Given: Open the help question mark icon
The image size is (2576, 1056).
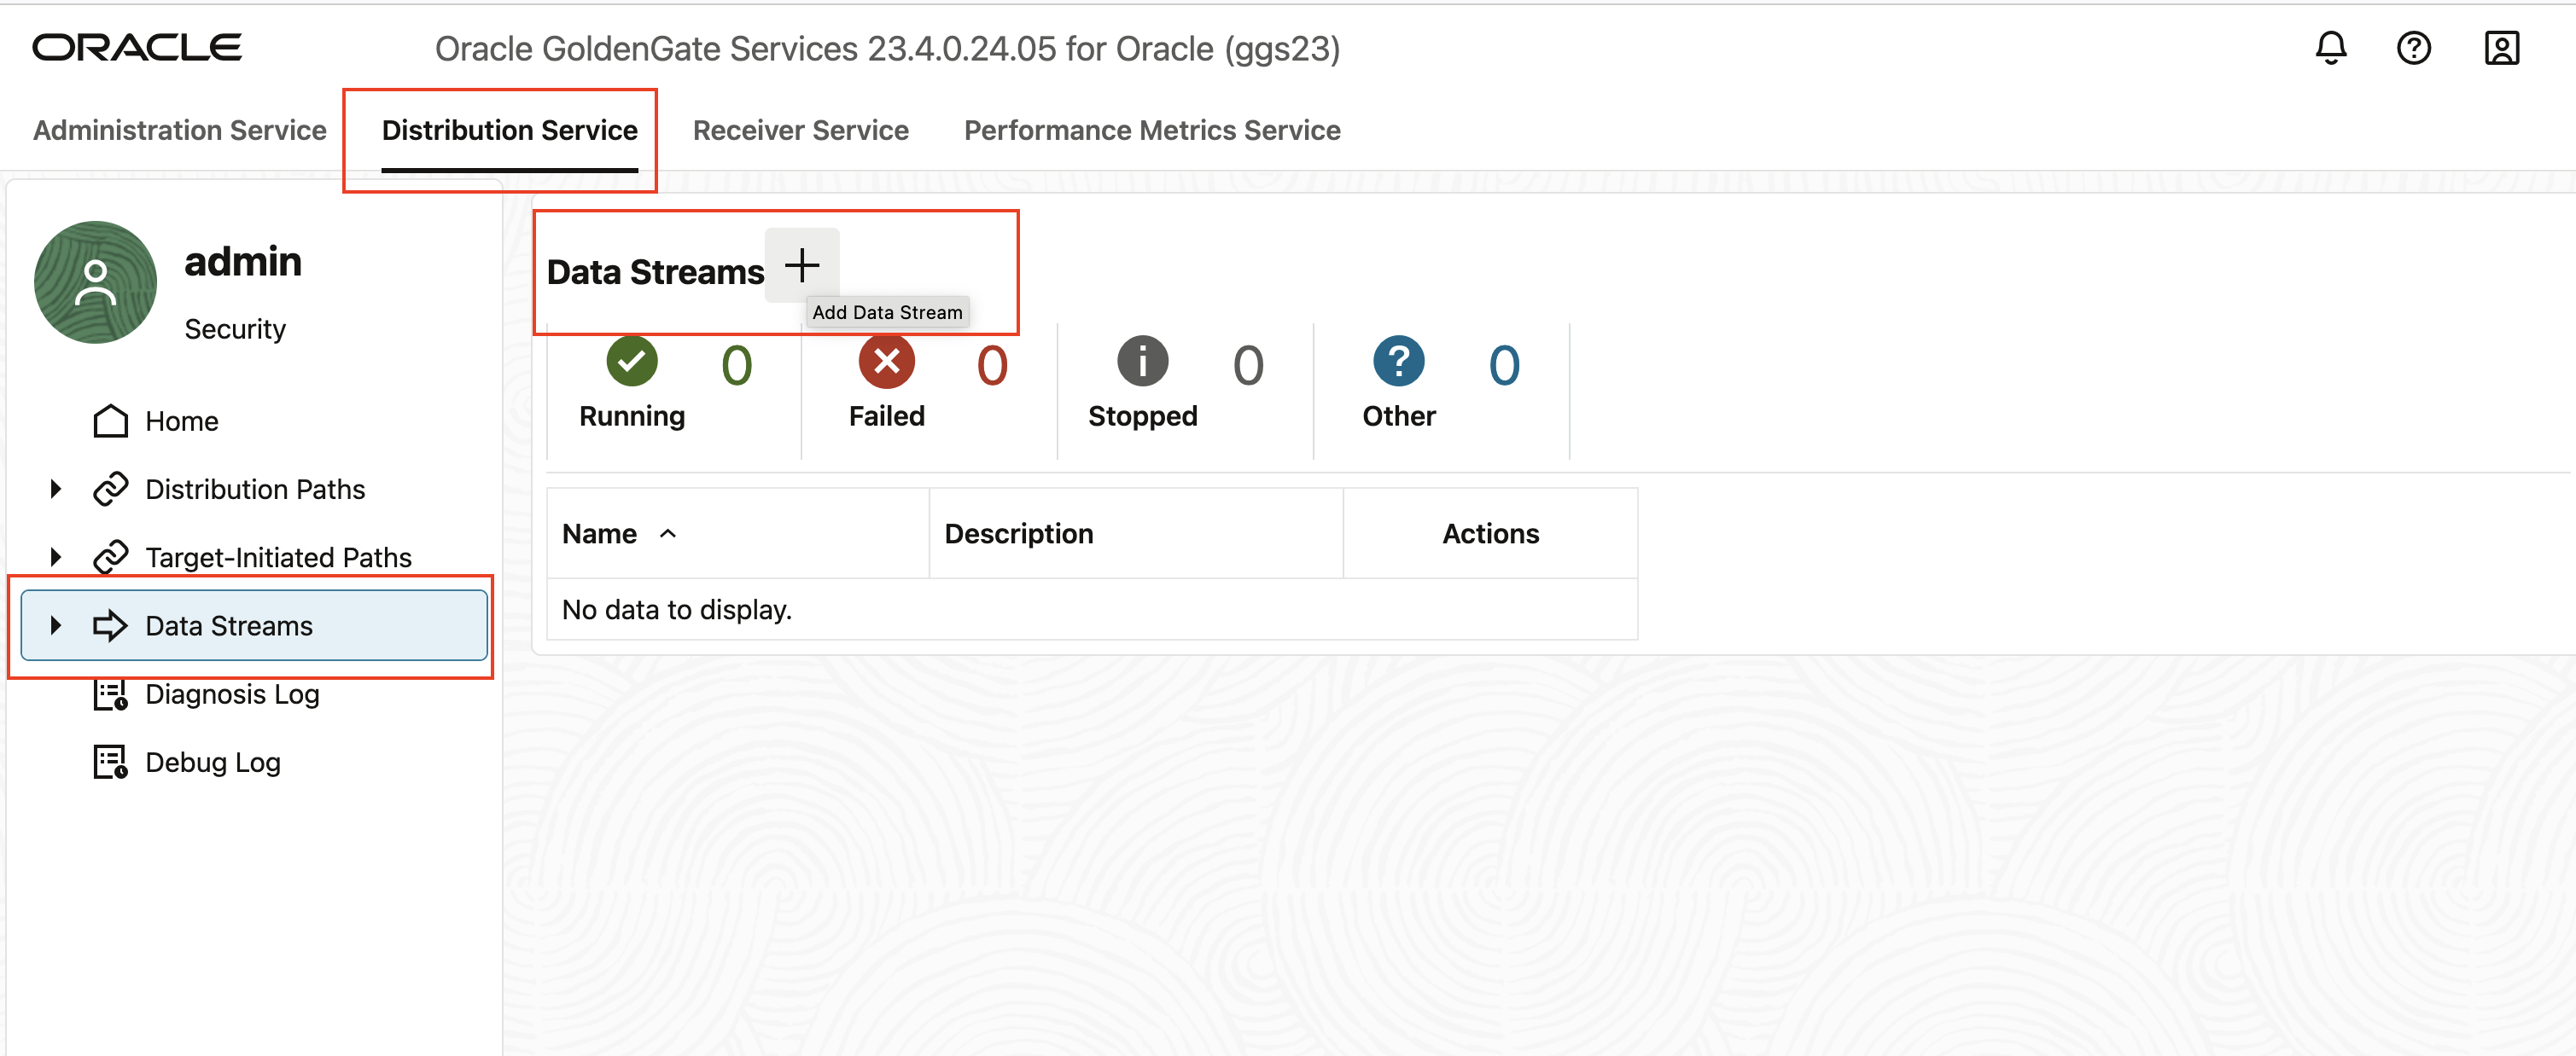Looking at the screenshot, I should [2413, 48].
